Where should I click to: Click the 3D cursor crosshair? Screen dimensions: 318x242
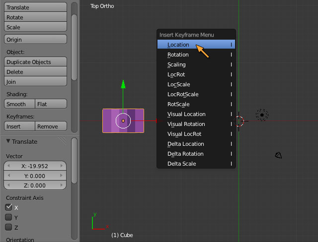pos(239,121)
